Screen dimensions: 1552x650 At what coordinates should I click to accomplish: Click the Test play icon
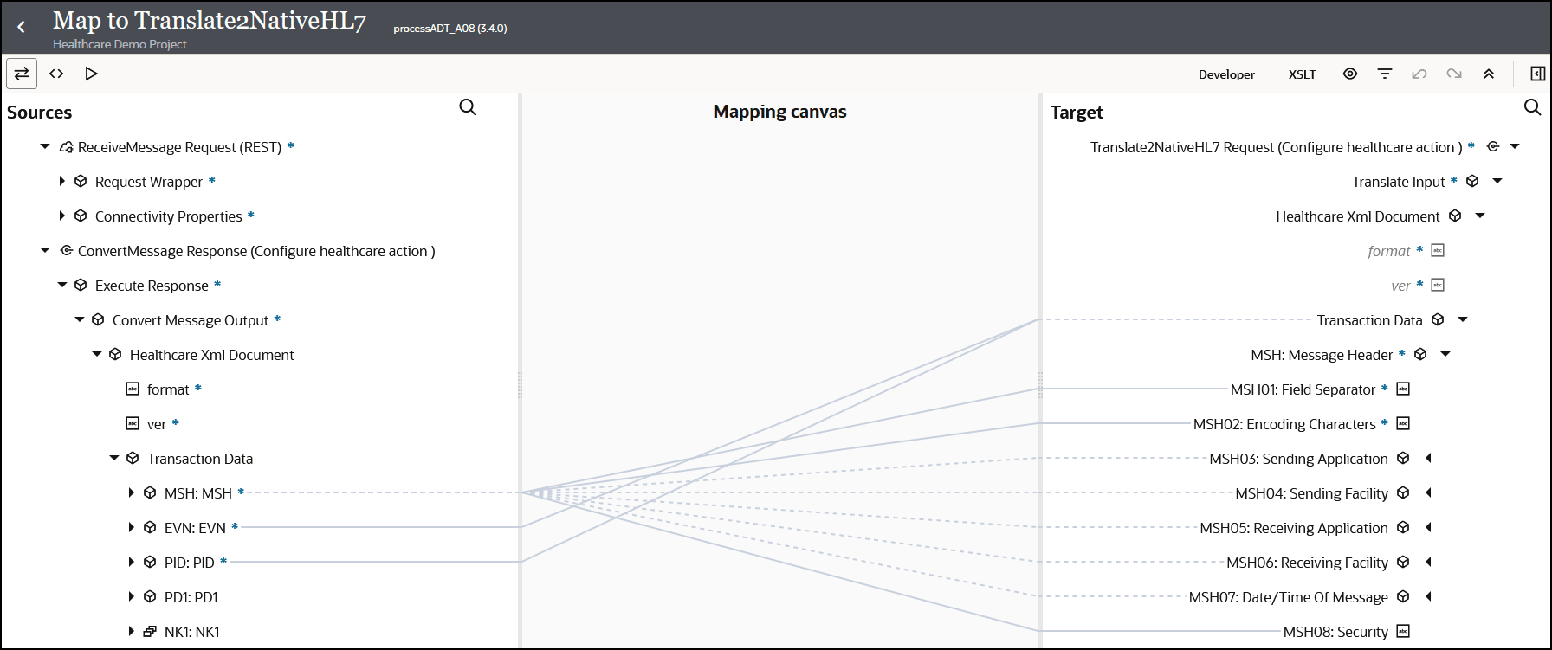[91, 74]
